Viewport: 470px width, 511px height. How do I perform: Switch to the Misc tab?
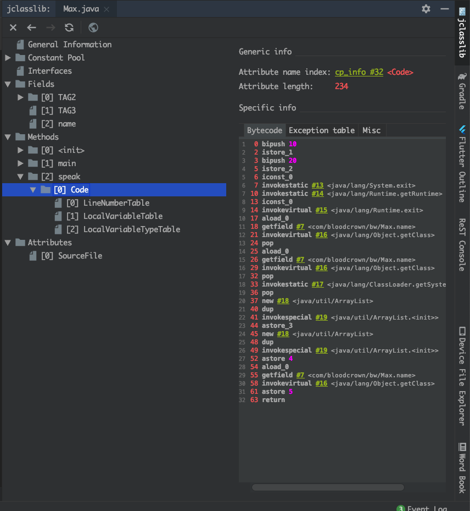372,130
